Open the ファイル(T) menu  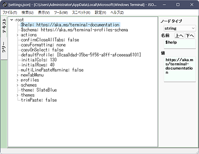pyautogui.click(x=10, y=13)
